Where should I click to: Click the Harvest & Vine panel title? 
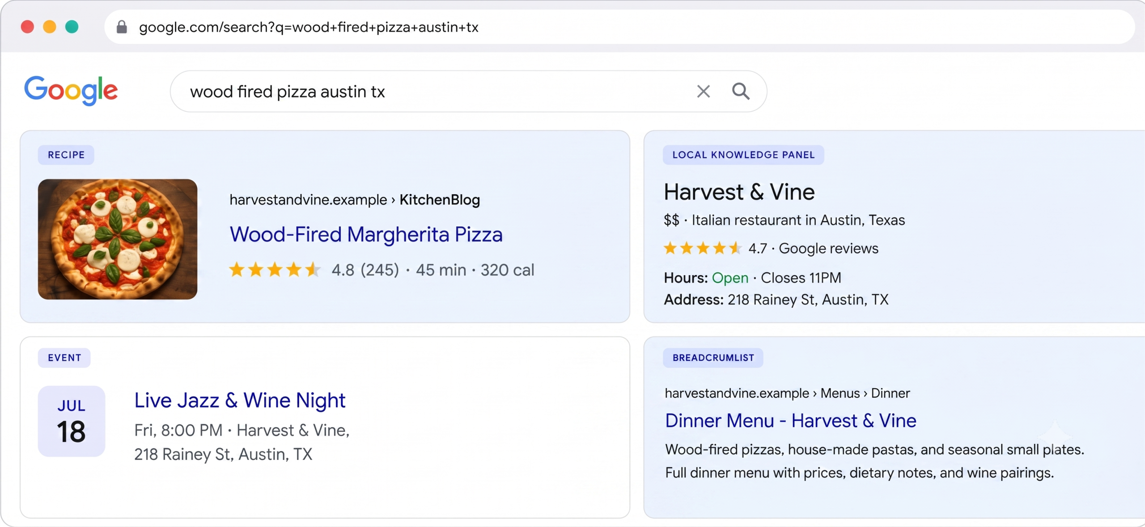coord(739,192)
